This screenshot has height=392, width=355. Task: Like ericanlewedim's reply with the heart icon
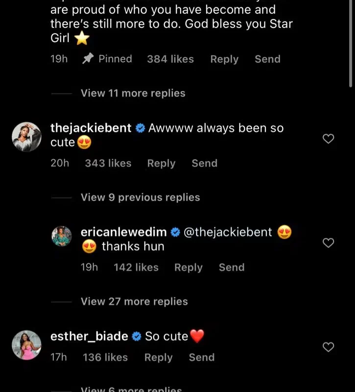(329, 243)
